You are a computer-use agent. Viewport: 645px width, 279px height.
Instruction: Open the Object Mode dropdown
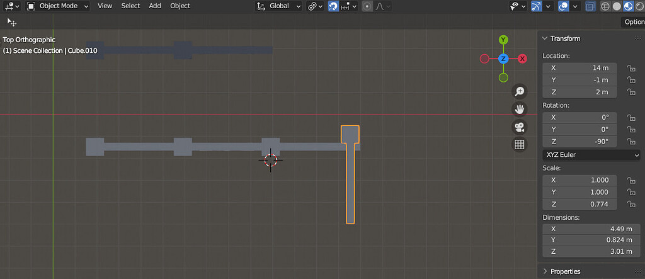58,6
